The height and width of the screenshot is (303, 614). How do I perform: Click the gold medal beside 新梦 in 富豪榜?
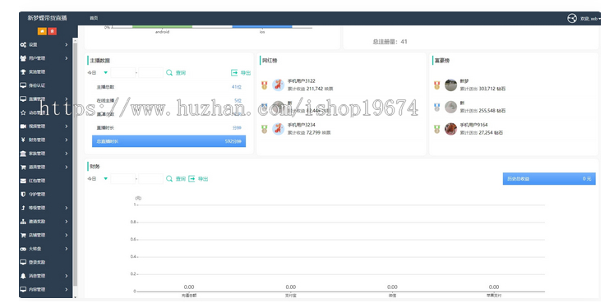(437, 85)
